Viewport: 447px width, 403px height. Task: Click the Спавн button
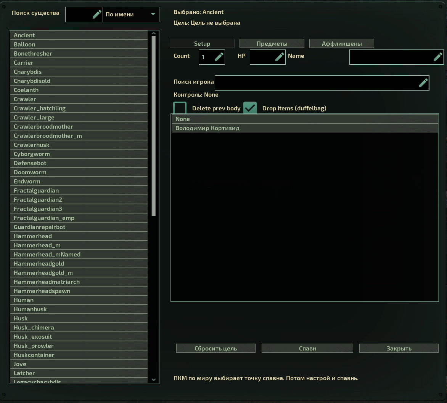pyautogui.click(x=307, y=349)
